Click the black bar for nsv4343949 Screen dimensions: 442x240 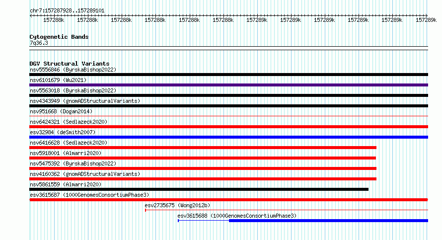point(228,106)
